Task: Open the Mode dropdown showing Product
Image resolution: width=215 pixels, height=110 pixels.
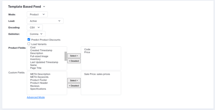Action: (x=37, y=14)
